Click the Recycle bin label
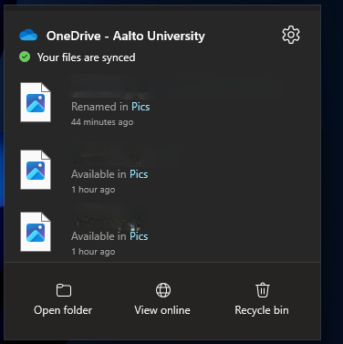 pyautogui.click(x=262, y=310)
